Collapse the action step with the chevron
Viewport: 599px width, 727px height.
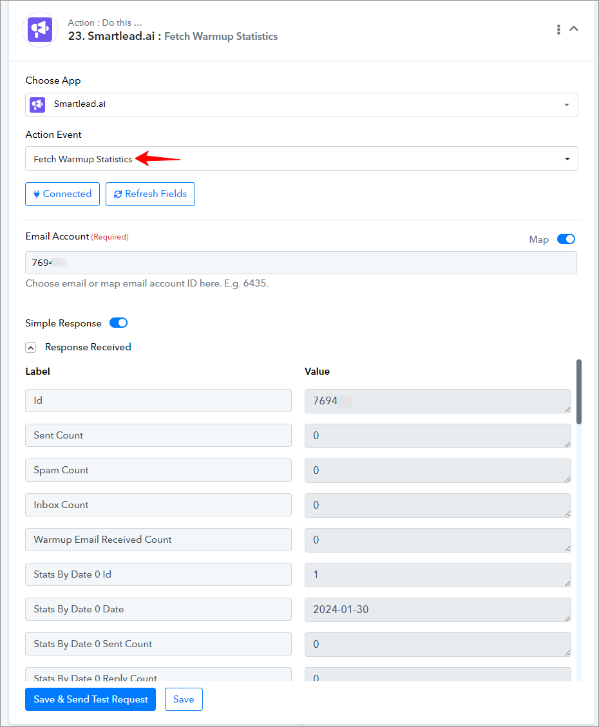pos(573,29)
